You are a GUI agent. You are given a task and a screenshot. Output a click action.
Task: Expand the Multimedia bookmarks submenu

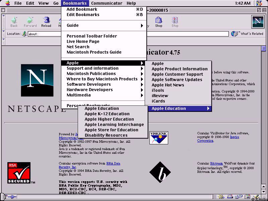pos(104,95)
